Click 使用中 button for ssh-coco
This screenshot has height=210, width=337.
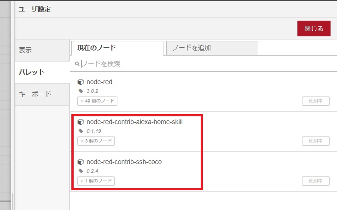316,181
